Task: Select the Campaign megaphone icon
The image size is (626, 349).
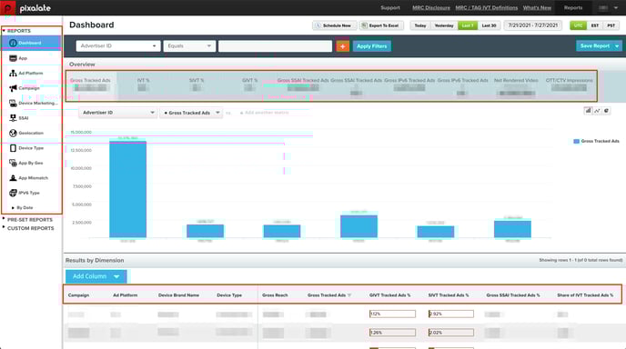Action: coord(13,88)
